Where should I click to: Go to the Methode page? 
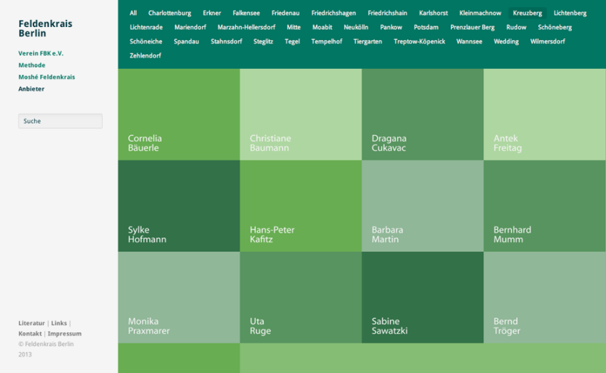32,65
